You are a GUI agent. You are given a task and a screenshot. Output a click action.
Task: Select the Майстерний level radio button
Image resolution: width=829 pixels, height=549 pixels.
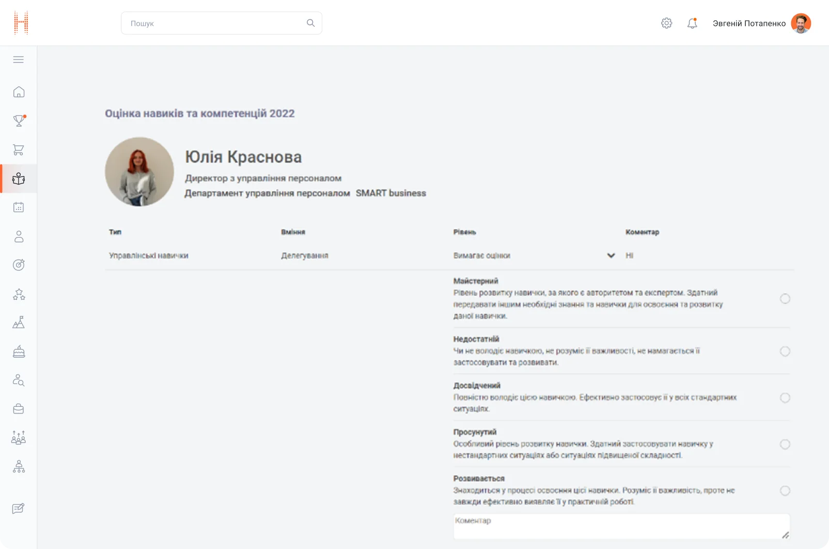(x=785, y=299)
